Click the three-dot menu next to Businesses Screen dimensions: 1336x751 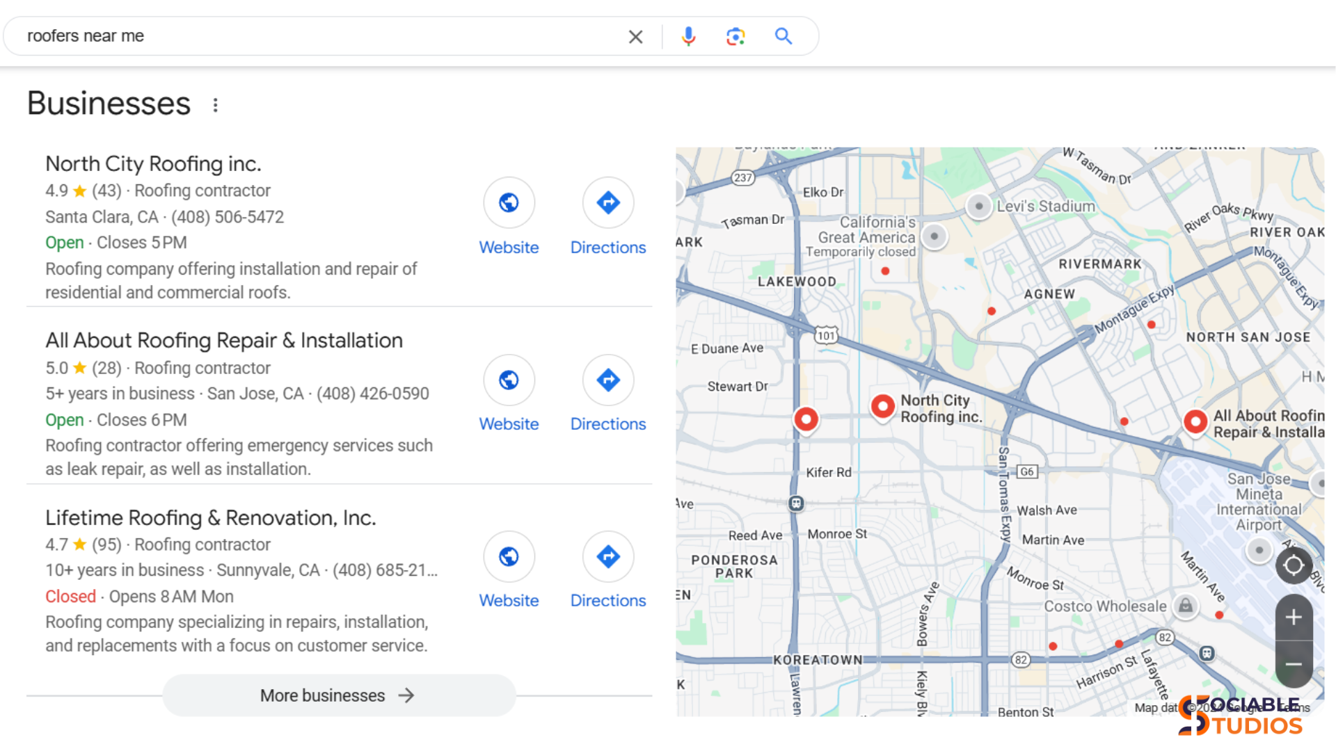tap(216, 104)
